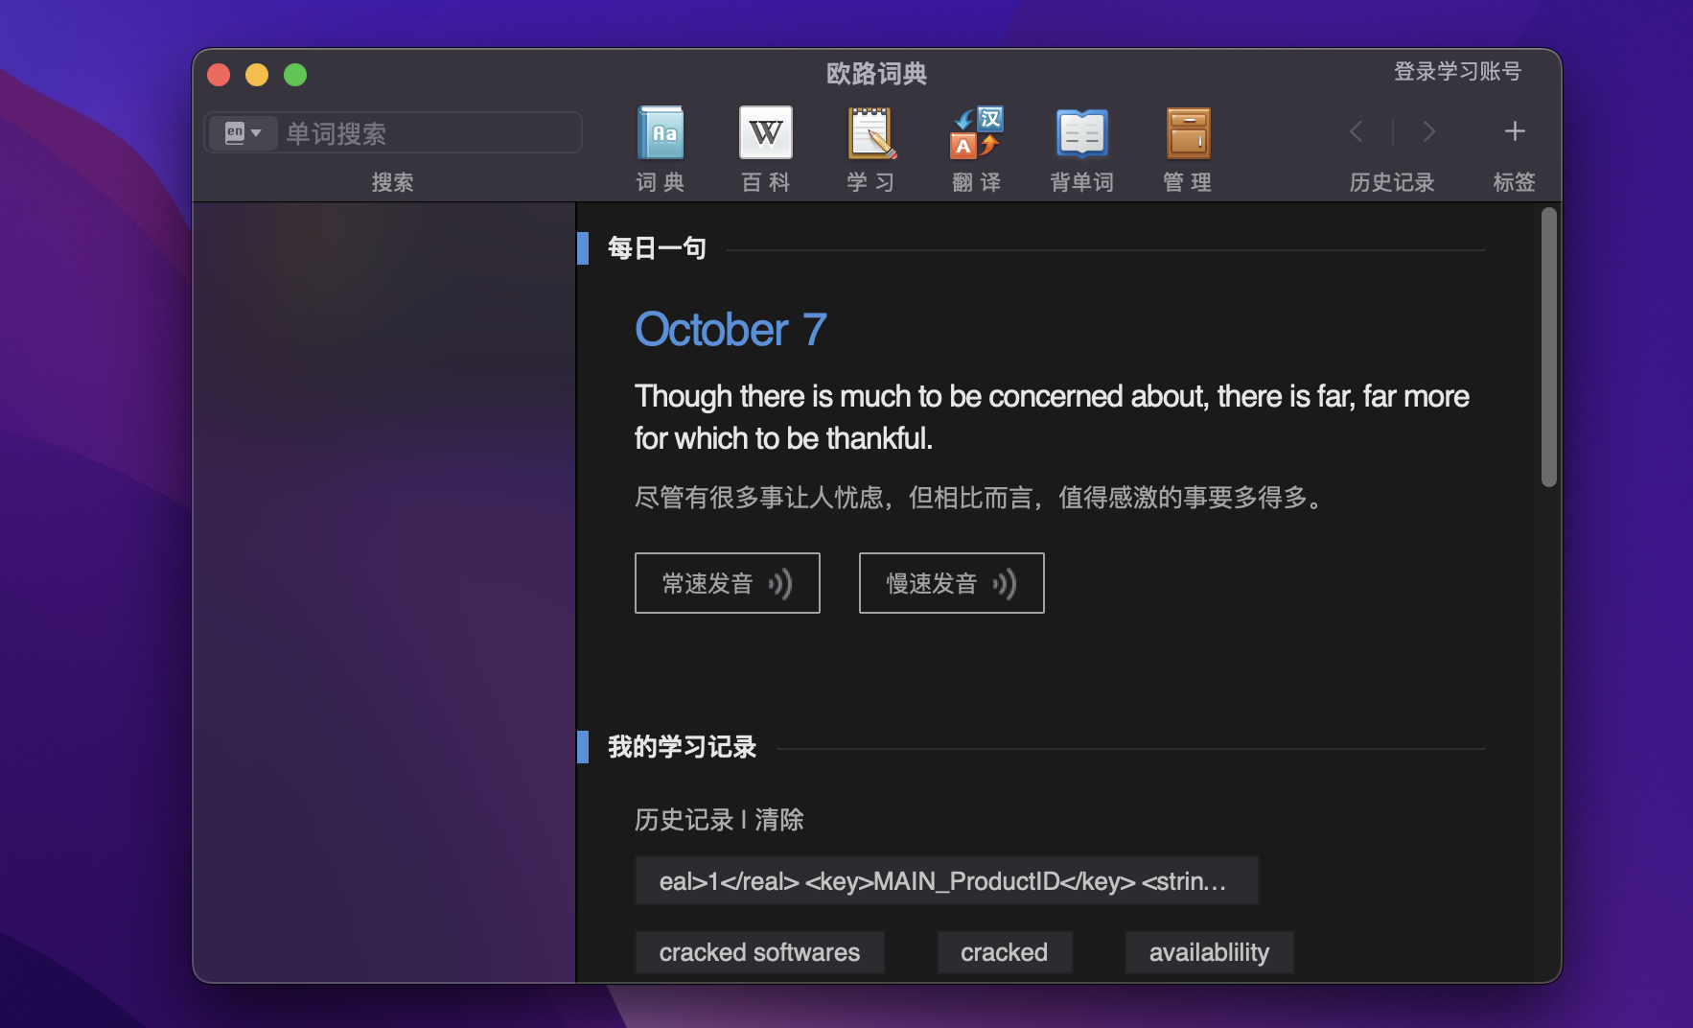
Task: Play 常速发音 normal speed pronunciation
Action: click(x=727, y=583)
